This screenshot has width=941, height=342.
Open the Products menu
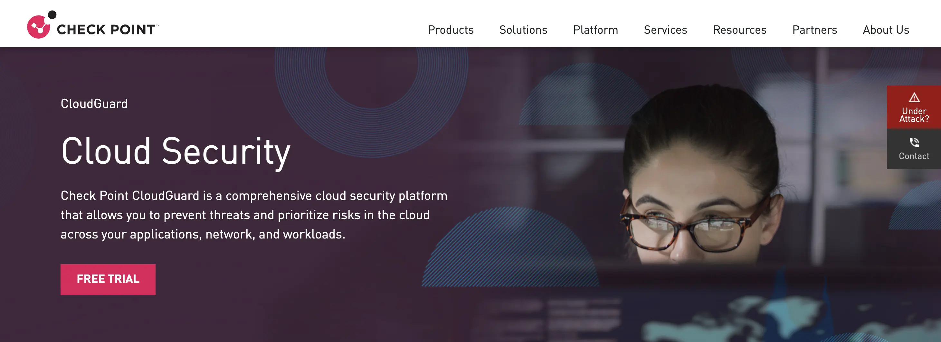point(451,30)
